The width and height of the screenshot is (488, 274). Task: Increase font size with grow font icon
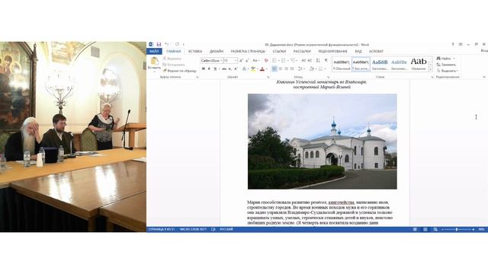coord(241,61)
